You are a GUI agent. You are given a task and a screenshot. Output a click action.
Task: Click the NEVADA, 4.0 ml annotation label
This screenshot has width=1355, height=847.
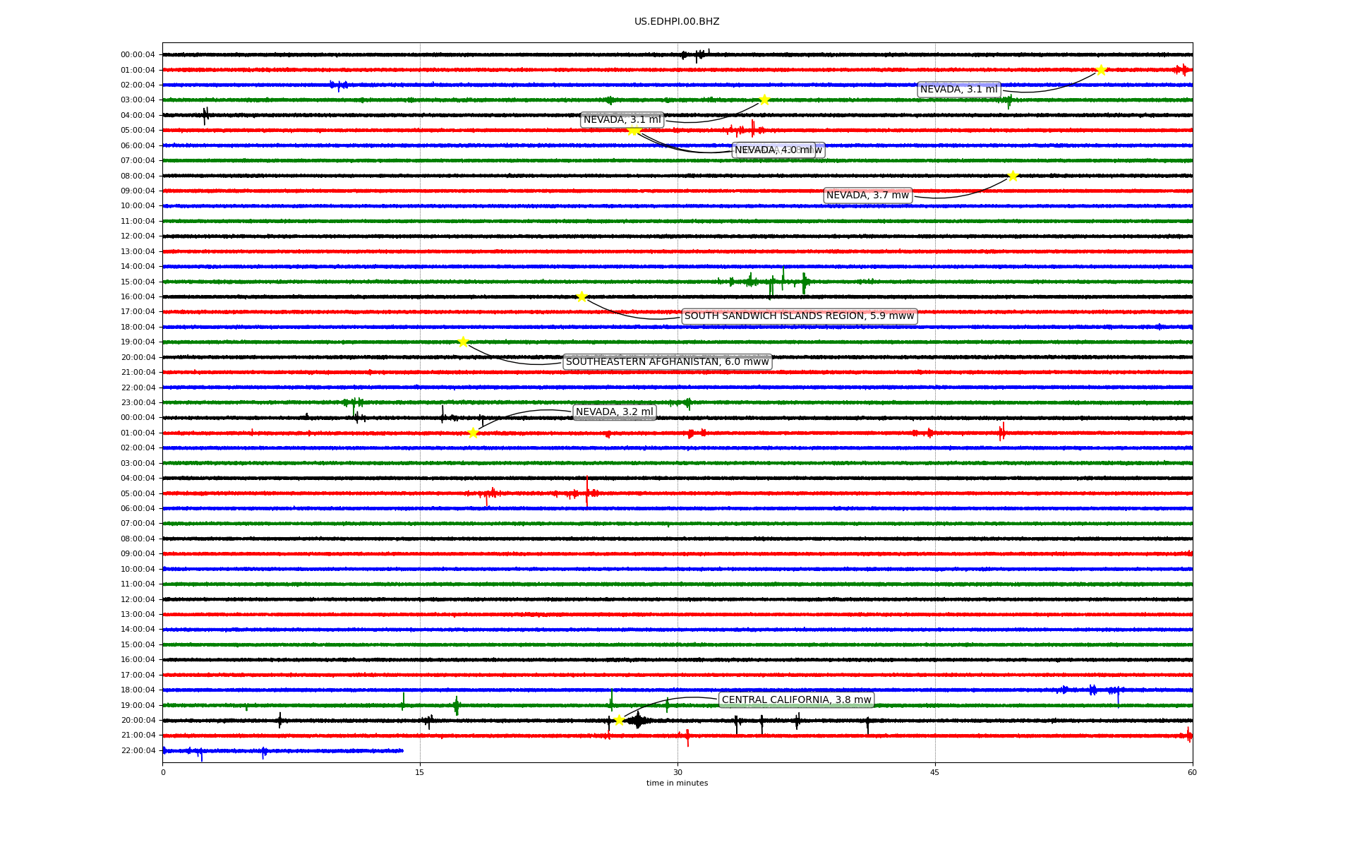pyautogui.click(x=773, y=150)
